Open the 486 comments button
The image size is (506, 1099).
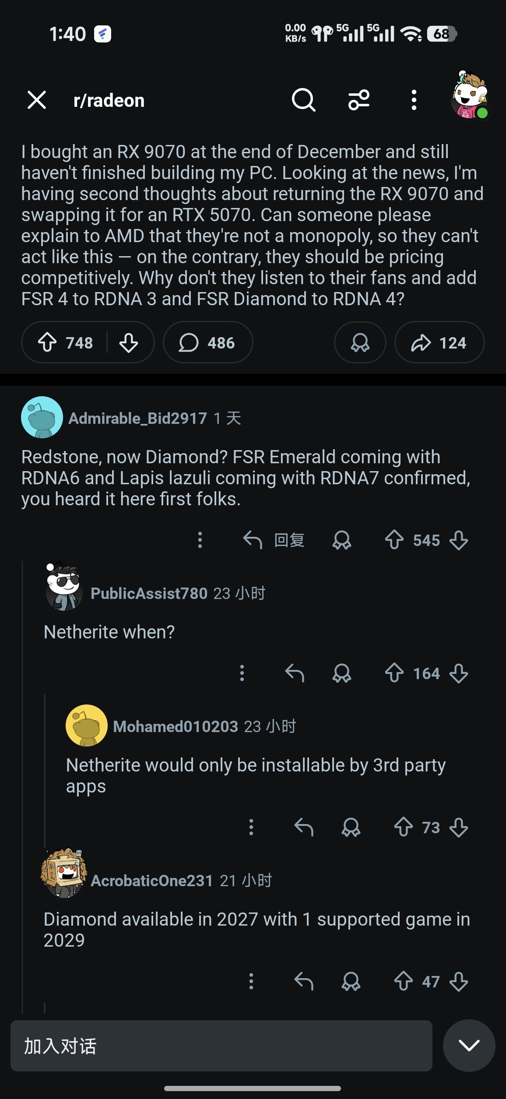coord(207,342)
